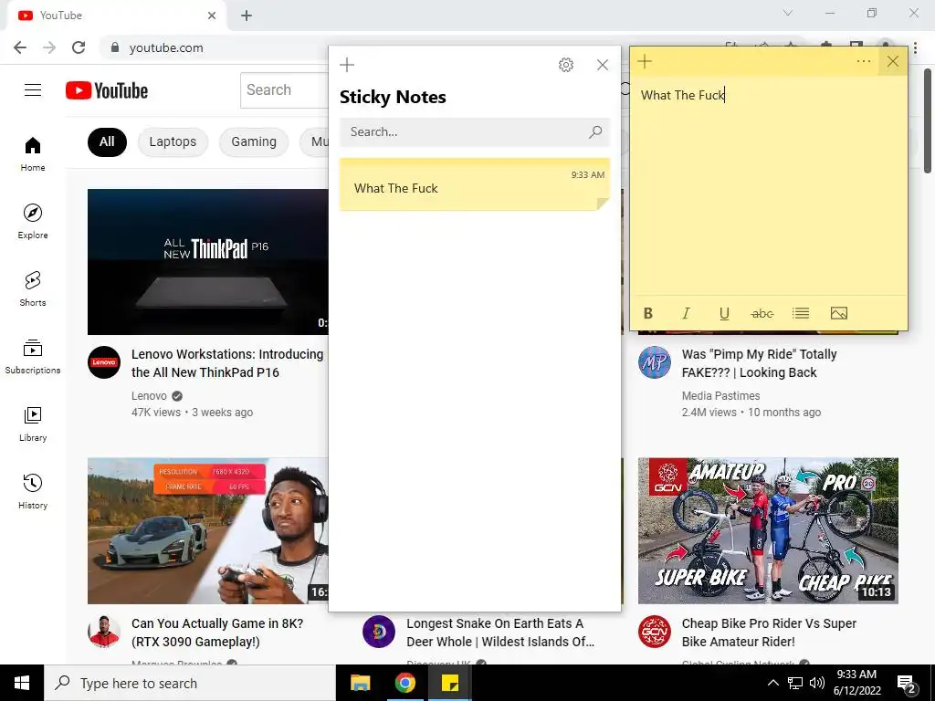The width and height of the screenshot is (935, 701).
Task: Click the Lenovo channel avatar
Action: point(104,362)
